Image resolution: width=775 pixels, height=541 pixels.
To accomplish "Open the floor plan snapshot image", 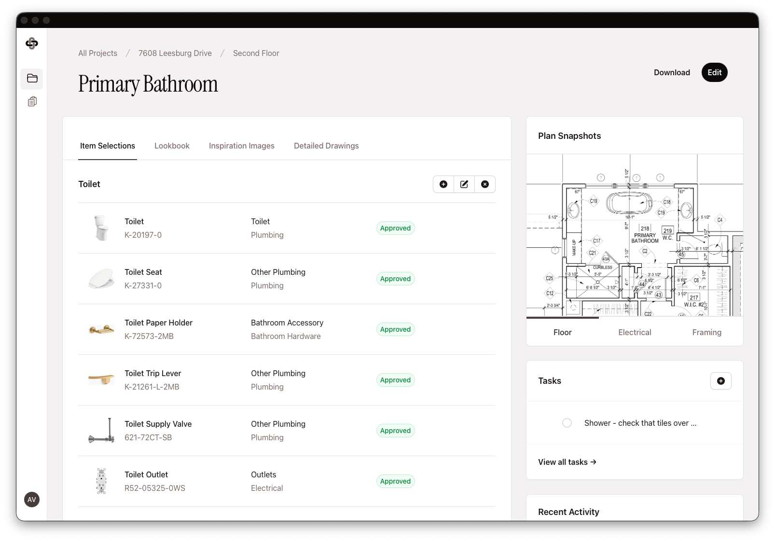I will [x=635, y=235].
